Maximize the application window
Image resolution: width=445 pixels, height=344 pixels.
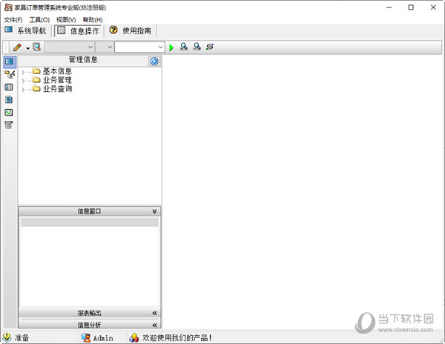[411, 7]
